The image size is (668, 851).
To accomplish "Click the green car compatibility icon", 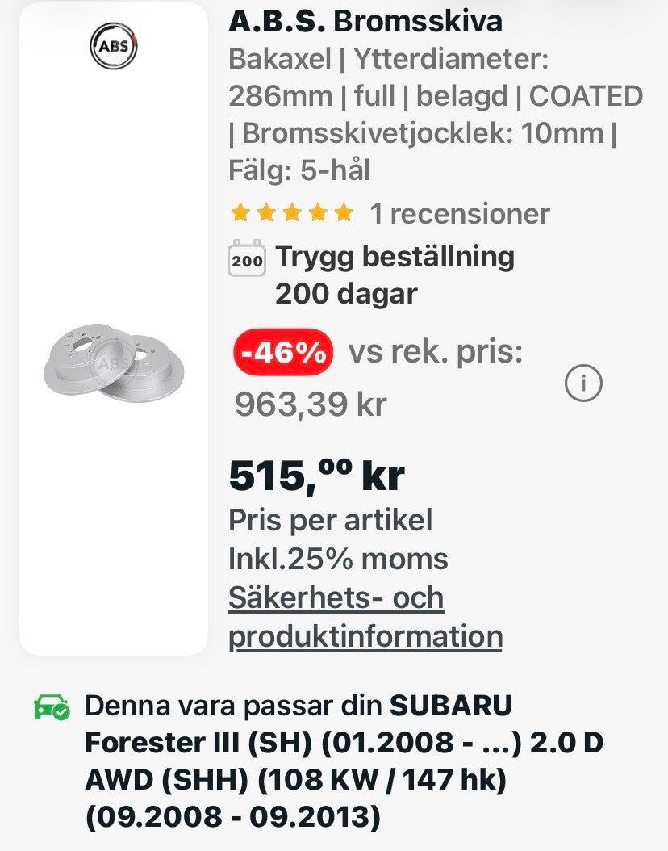I will [x=52, y=707].
